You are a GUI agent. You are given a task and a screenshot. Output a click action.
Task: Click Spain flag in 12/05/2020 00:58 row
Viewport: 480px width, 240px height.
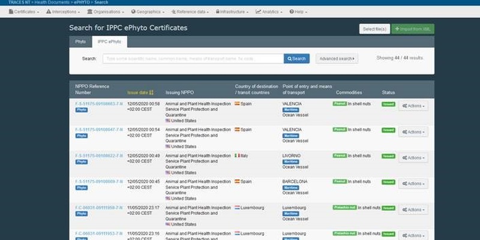coord(237,104)
